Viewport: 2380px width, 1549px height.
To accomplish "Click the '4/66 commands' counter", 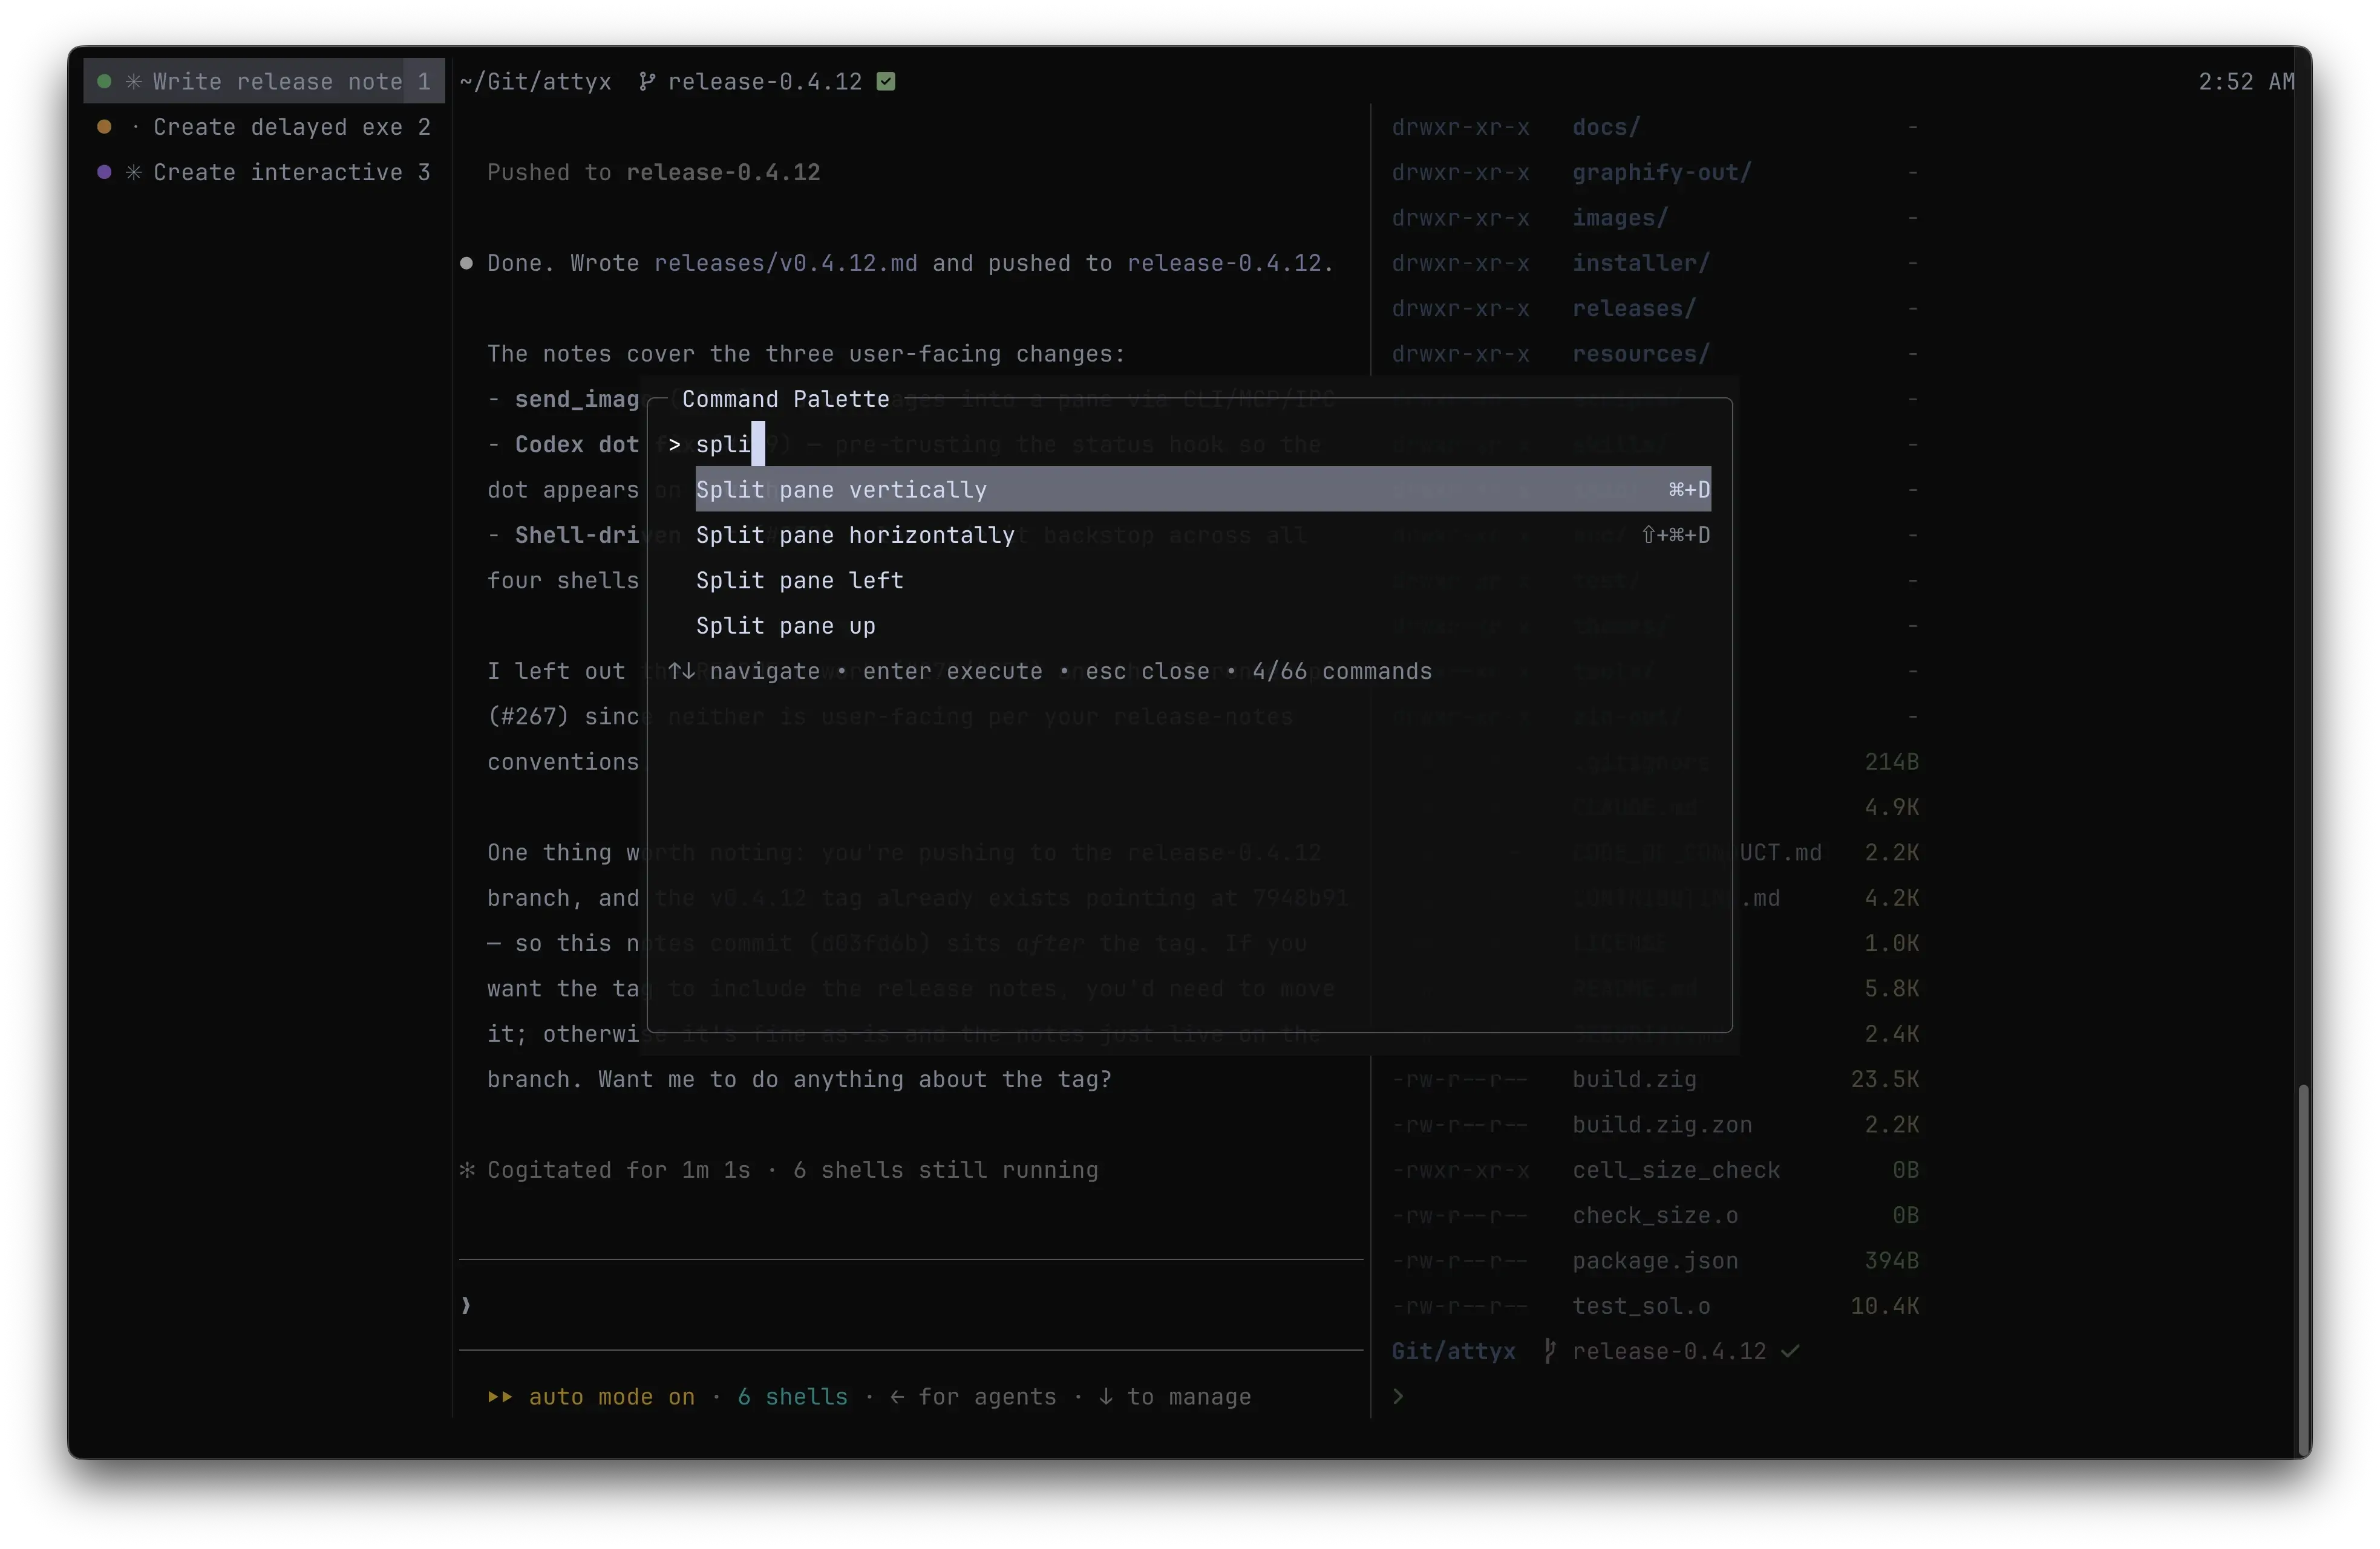I will pyautogui.click(x=1342, y=672).
